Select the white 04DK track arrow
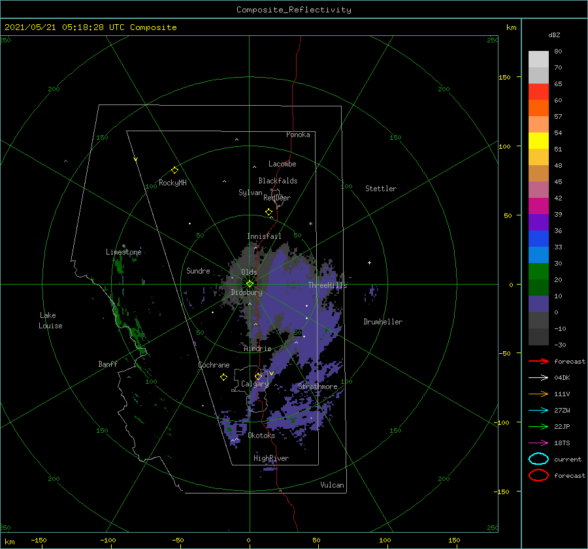The width and height of the screenshot is (588, 549). [538, 378]
